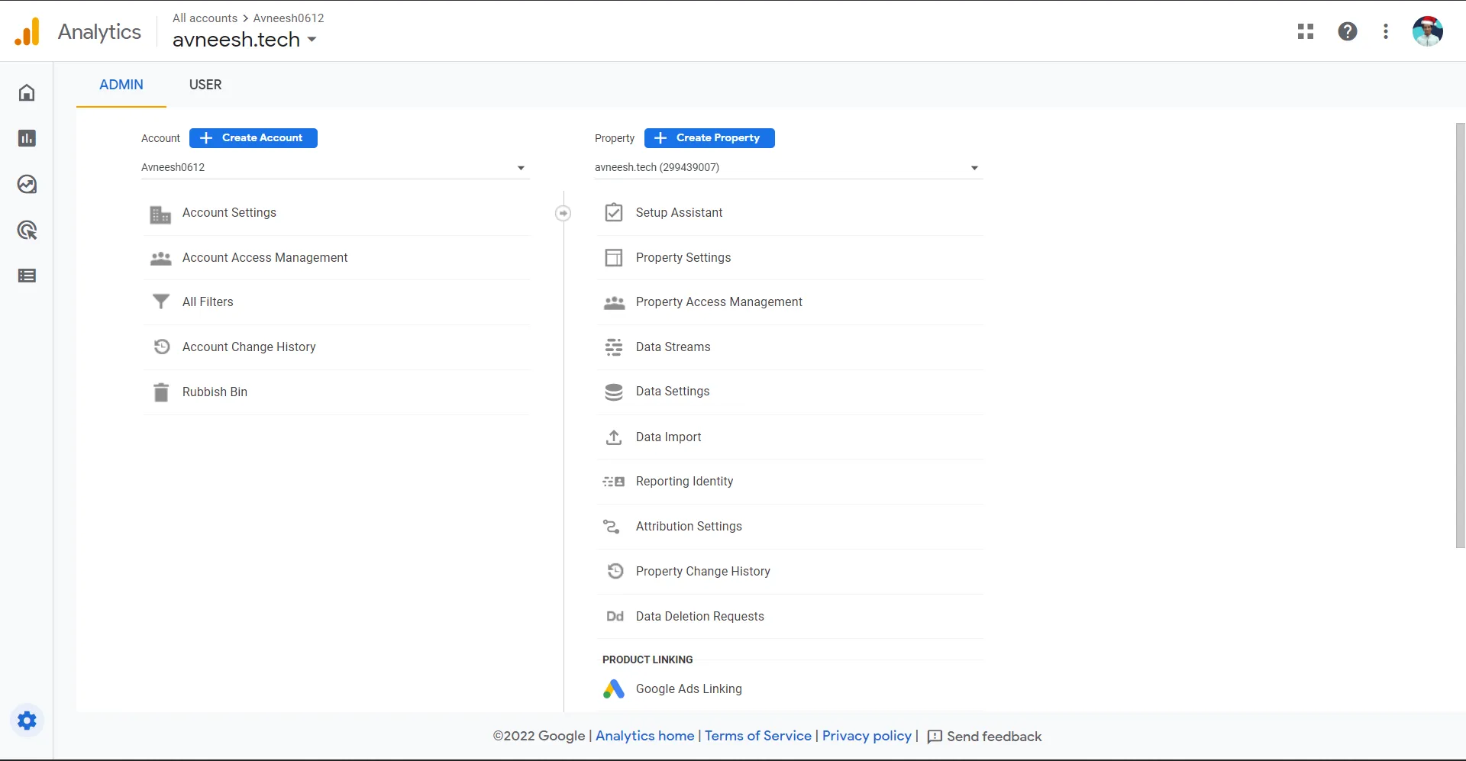Open the avneesh.tech (299439007) property dropdown
This screenshot has width=1466, height=761.
click(x=788, y=167)
